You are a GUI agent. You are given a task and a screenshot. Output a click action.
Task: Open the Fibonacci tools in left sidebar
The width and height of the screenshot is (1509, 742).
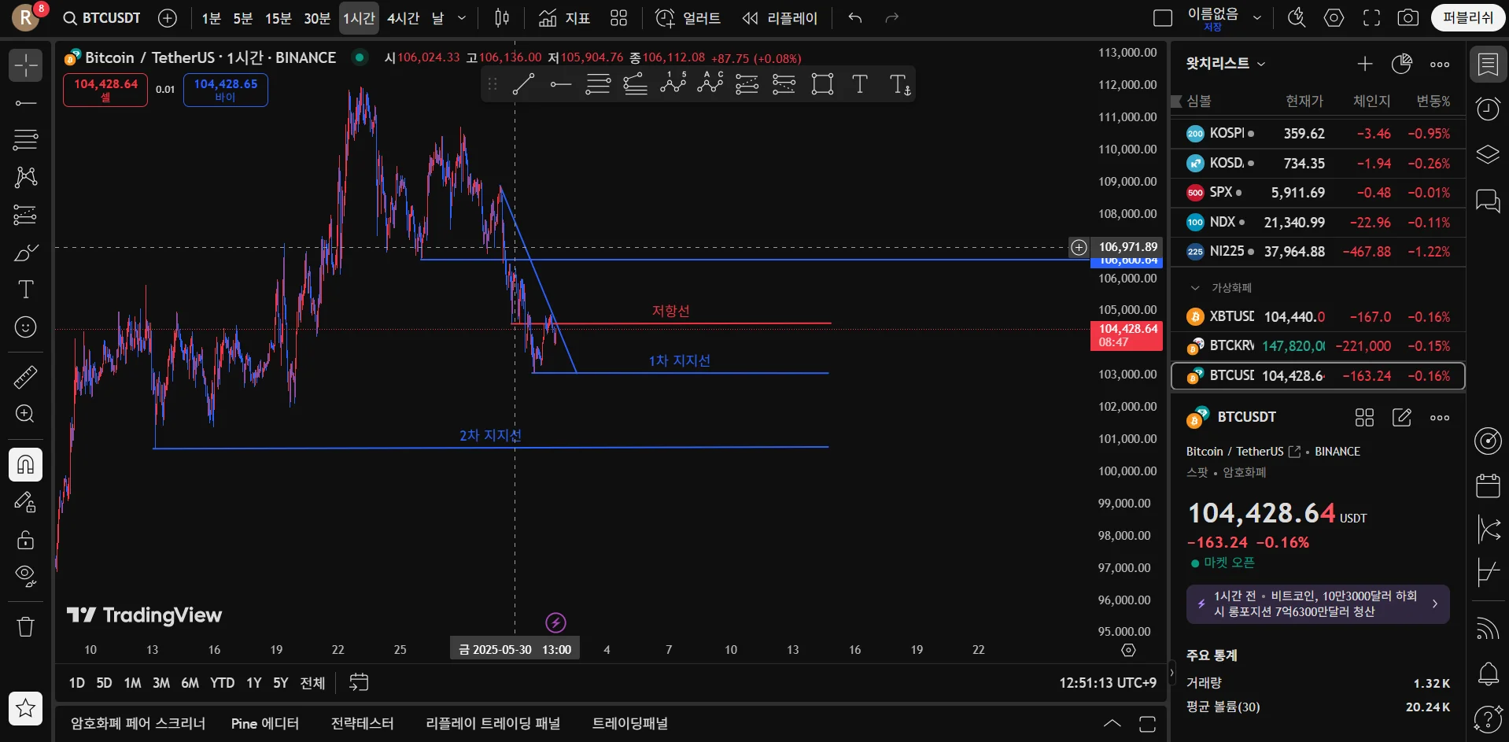[26, 140]
